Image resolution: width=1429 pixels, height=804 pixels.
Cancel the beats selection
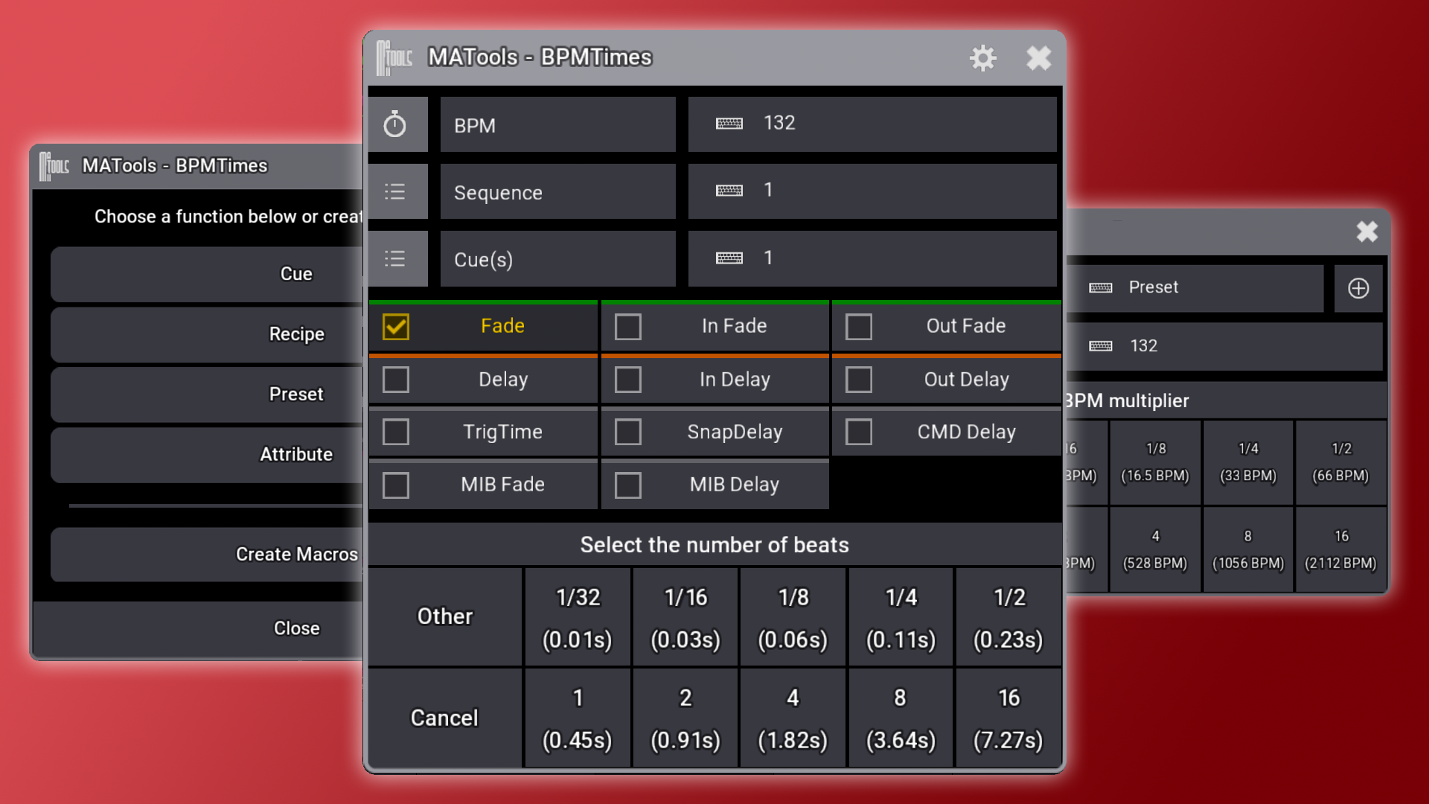(x=445, y=718)
